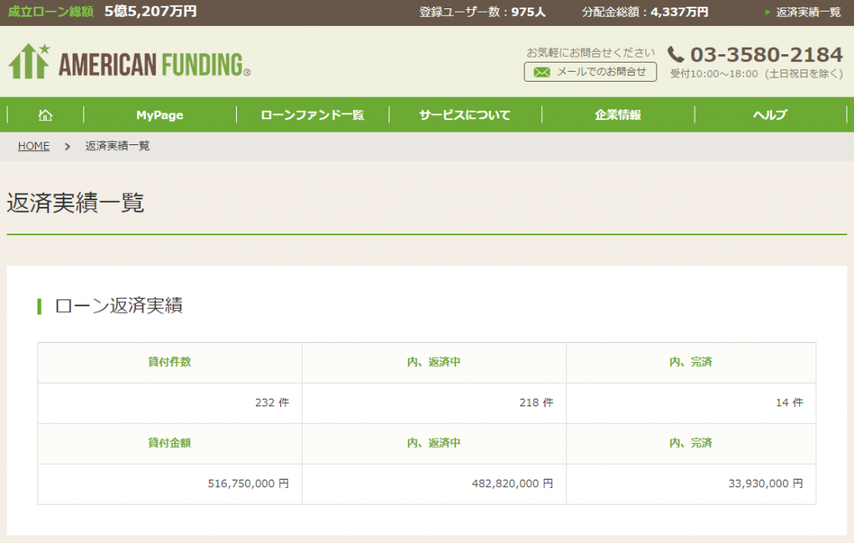Open ローンファンド一覧 in the navigation bar

312,115
